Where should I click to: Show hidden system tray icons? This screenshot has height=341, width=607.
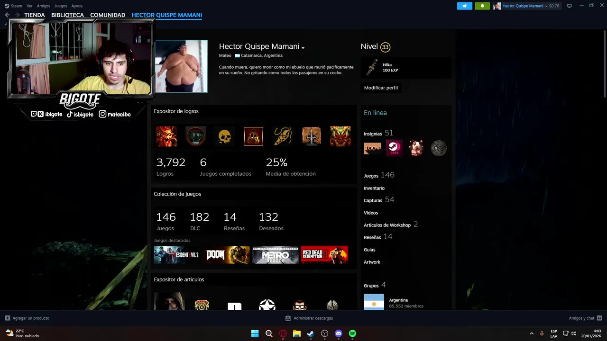(x=531, y=333)
